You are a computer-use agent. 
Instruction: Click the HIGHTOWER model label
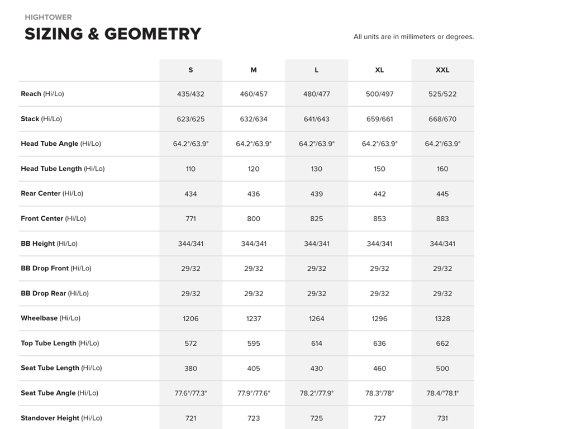pos(48,17)
